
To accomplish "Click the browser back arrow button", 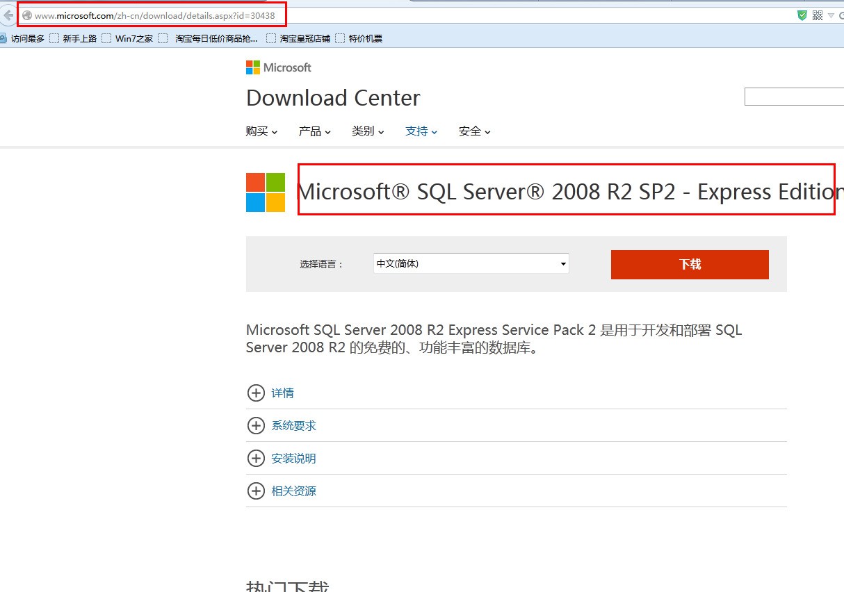I will click(x=8, y=15).
